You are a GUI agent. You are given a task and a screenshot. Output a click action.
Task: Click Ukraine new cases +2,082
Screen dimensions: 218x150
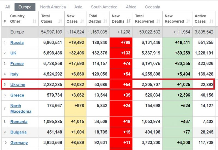tap(77, 85)
